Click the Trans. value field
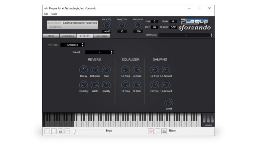 [173, 21]
